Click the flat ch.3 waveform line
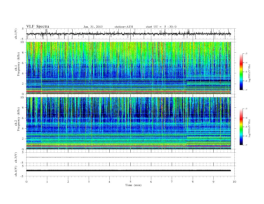 pyautogui.click(x=128, y=157)
